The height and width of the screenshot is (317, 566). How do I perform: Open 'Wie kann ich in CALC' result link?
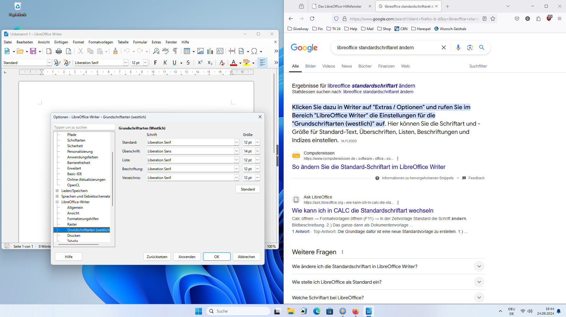click(363, 211)
